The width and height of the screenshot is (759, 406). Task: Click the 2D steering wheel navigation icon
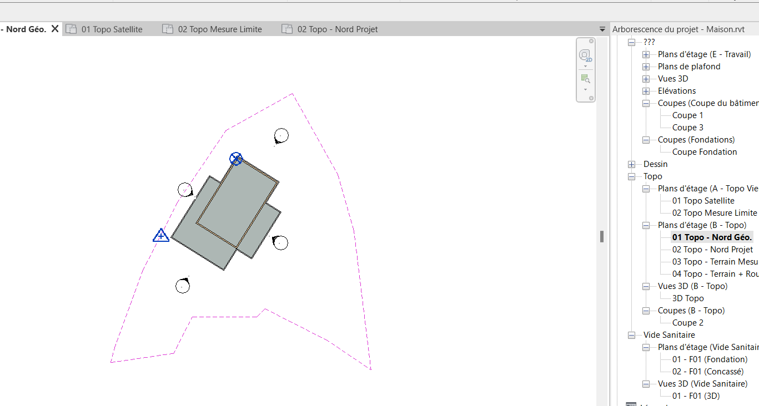(585, 55)
